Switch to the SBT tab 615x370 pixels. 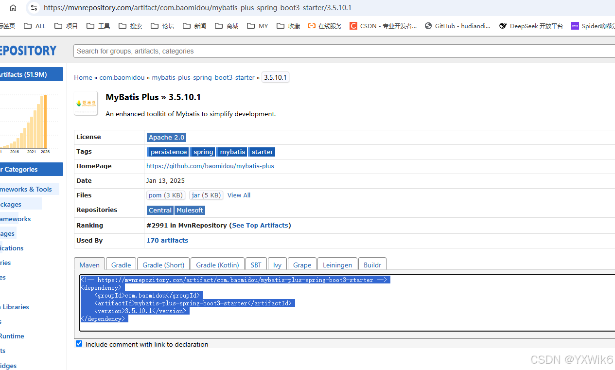click(x=256, y=265)
